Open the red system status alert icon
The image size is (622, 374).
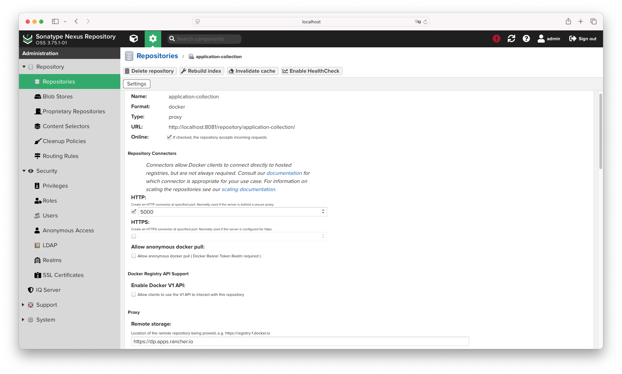tap(496, 39)
